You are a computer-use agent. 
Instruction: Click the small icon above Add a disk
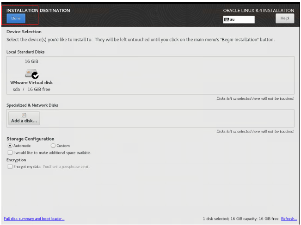coord(24,116)
